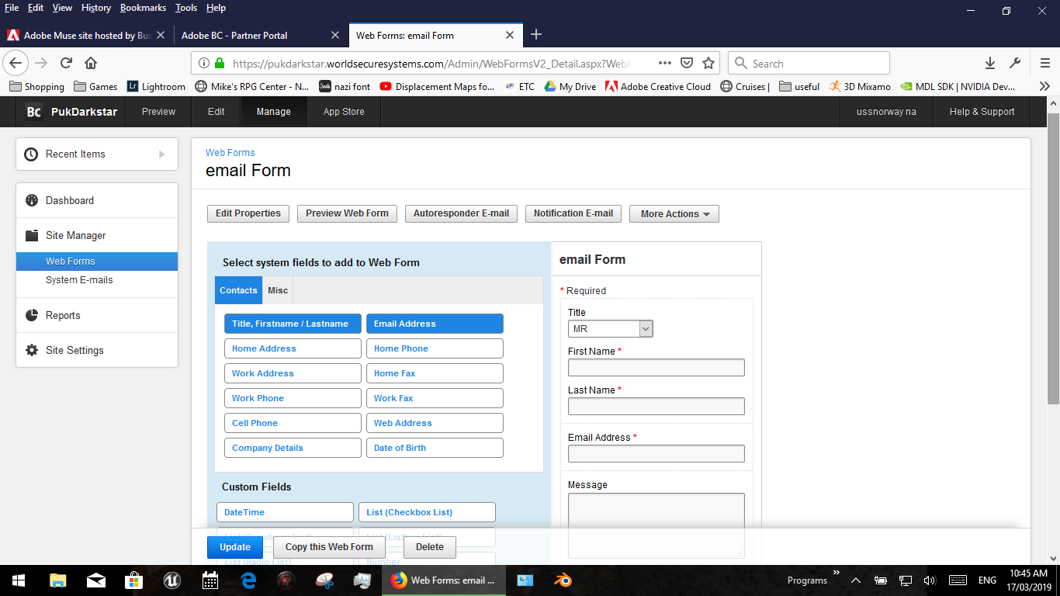The height and width of the screenshot is (596, 1060).
Task: Open the More Actions dropdown
Action: point(674,213)
